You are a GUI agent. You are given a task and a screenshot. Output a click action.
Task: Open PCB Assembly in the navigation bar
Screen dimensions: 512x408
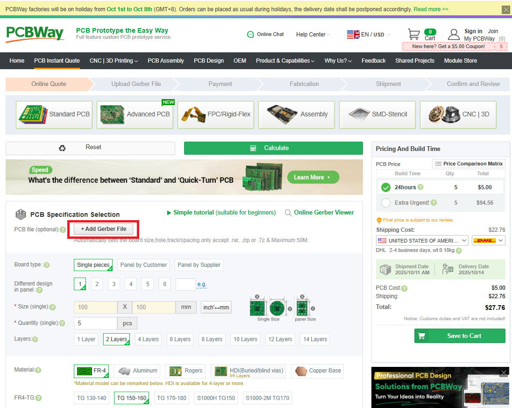(x=166, y=61)
